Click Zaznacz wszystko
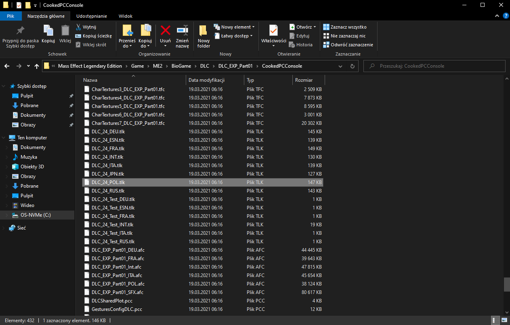 point(345,27)
